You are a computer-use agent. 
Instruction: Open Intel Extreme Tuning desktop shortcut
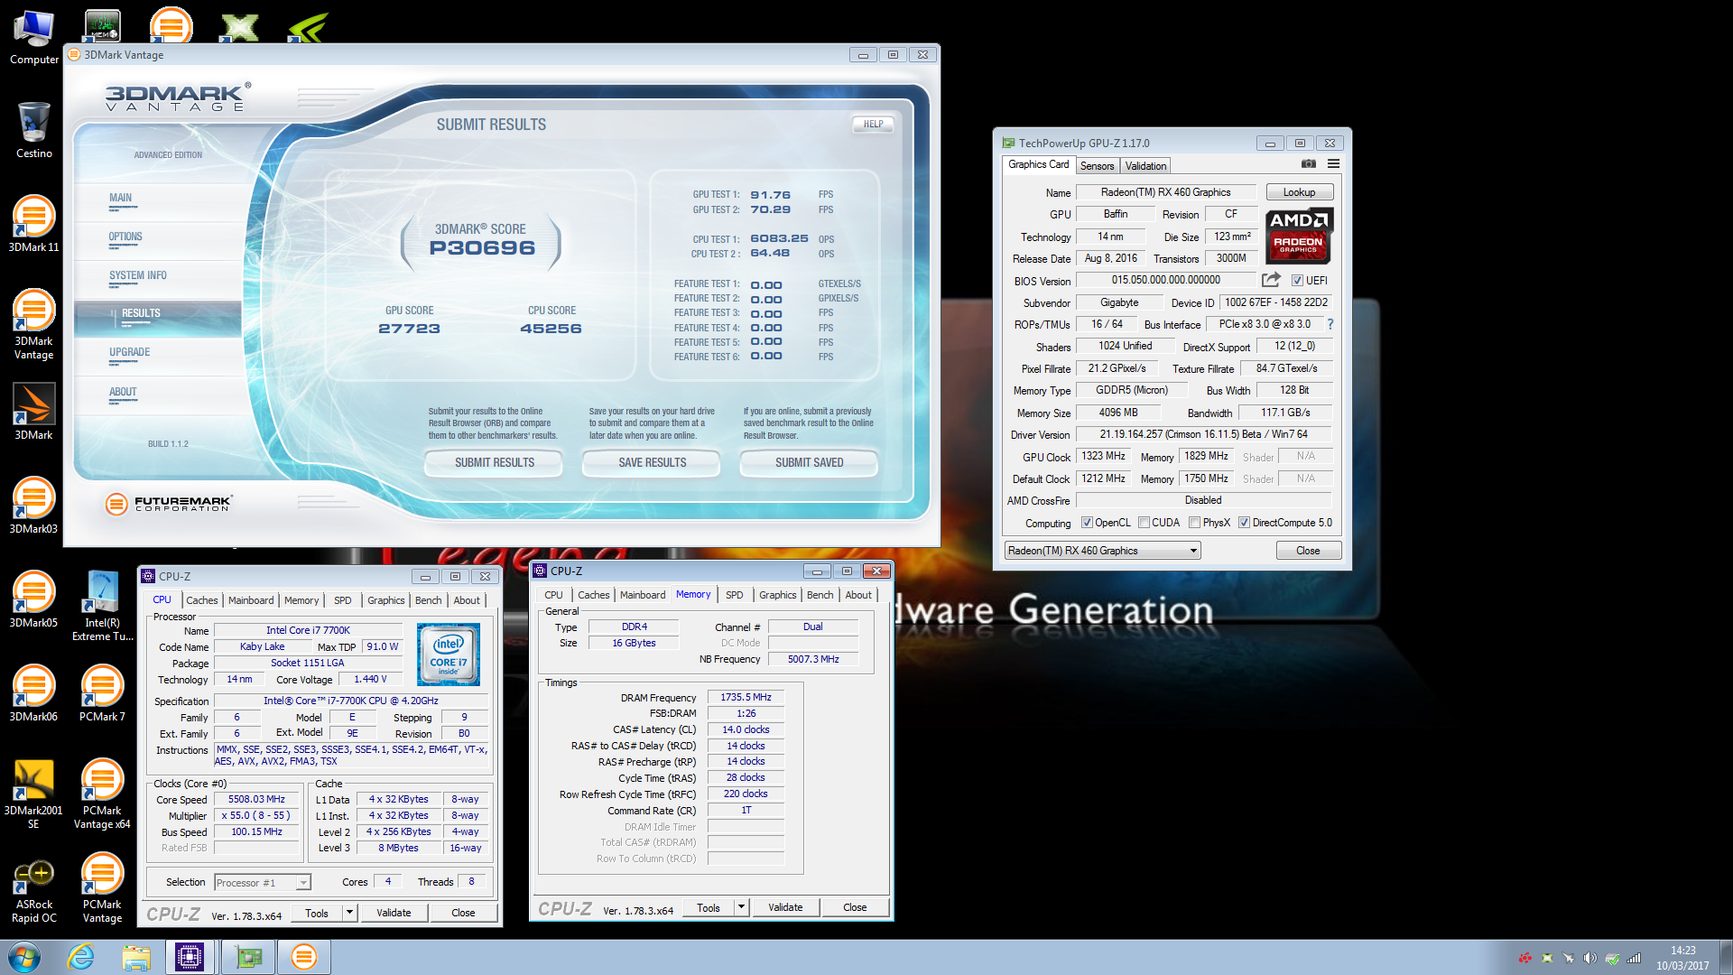pos(102,605)
